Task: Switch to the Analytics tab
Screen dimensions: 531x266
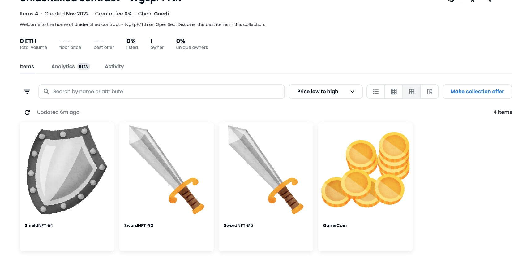Action: coord(63,67)
